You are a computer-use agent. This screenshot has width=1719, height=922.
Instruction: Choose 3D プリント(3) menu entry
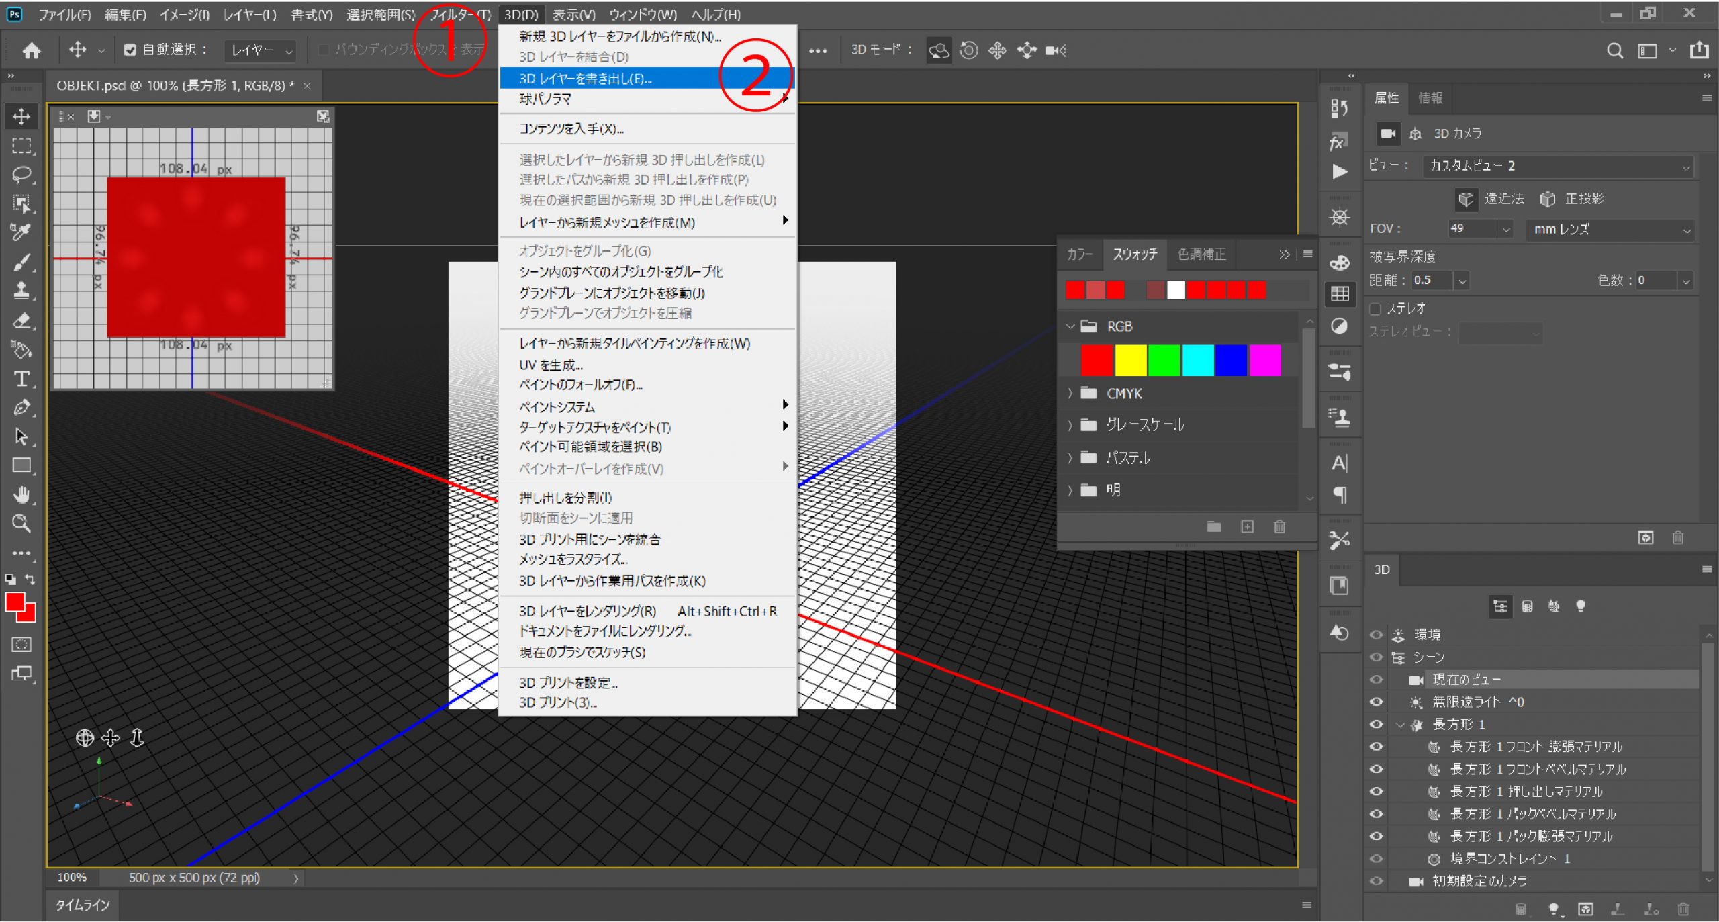(x=647, y=703)
